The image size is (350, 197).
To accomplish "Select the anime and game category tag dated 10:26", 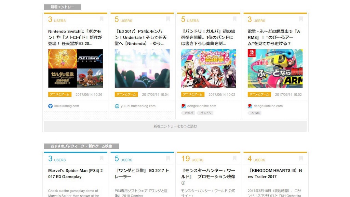I will [x=60, y=94].
